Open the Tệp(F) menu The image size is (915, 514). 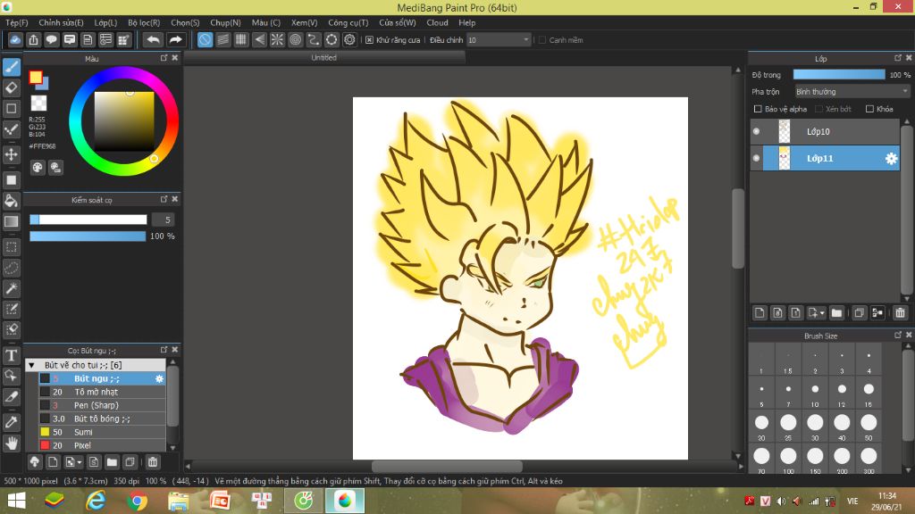[x=17, y=22]
